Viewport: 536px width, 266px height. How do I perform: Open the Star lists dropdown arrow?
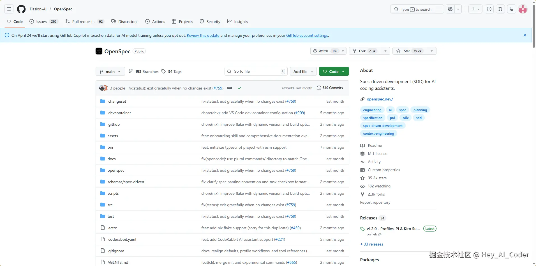pos(432,51)
